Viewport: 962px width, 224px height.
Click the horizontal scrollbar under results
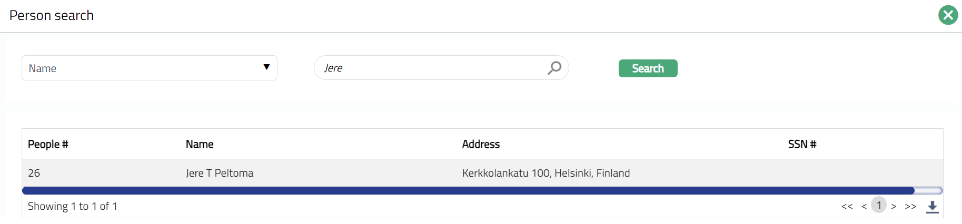[468, 190]
